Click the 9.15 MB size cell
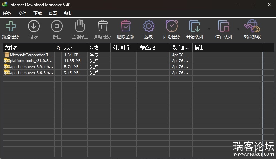 (x=71, y=73)
